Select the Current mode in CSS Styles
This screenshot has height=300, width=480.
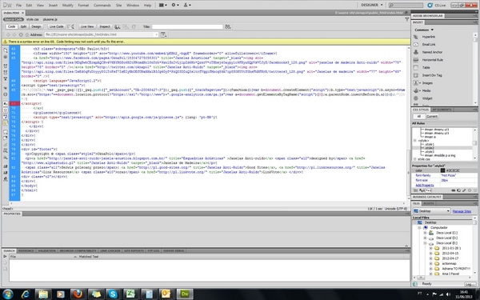tap(432, 116)
